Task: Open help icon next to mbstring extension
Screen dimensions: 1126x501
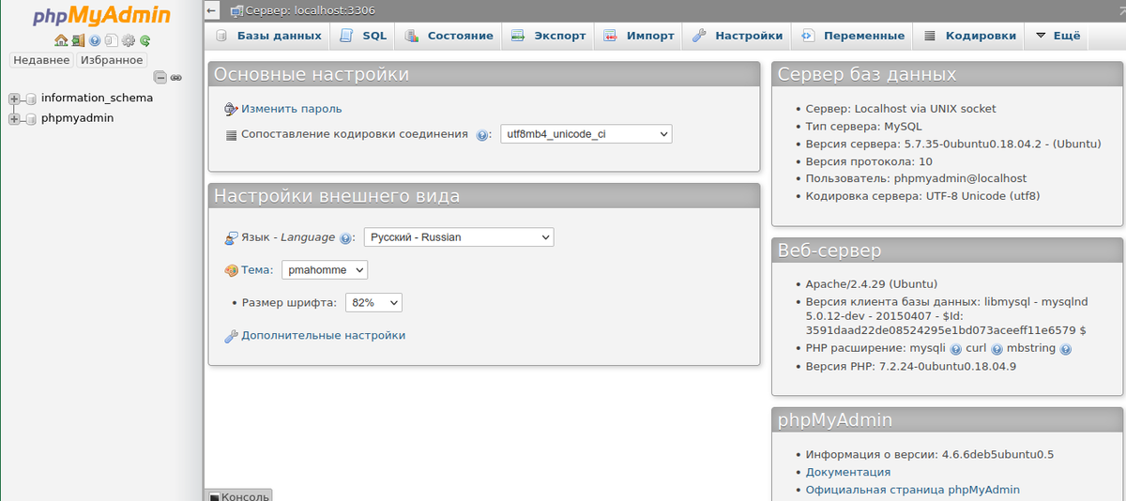Action: coord(1065,349)
